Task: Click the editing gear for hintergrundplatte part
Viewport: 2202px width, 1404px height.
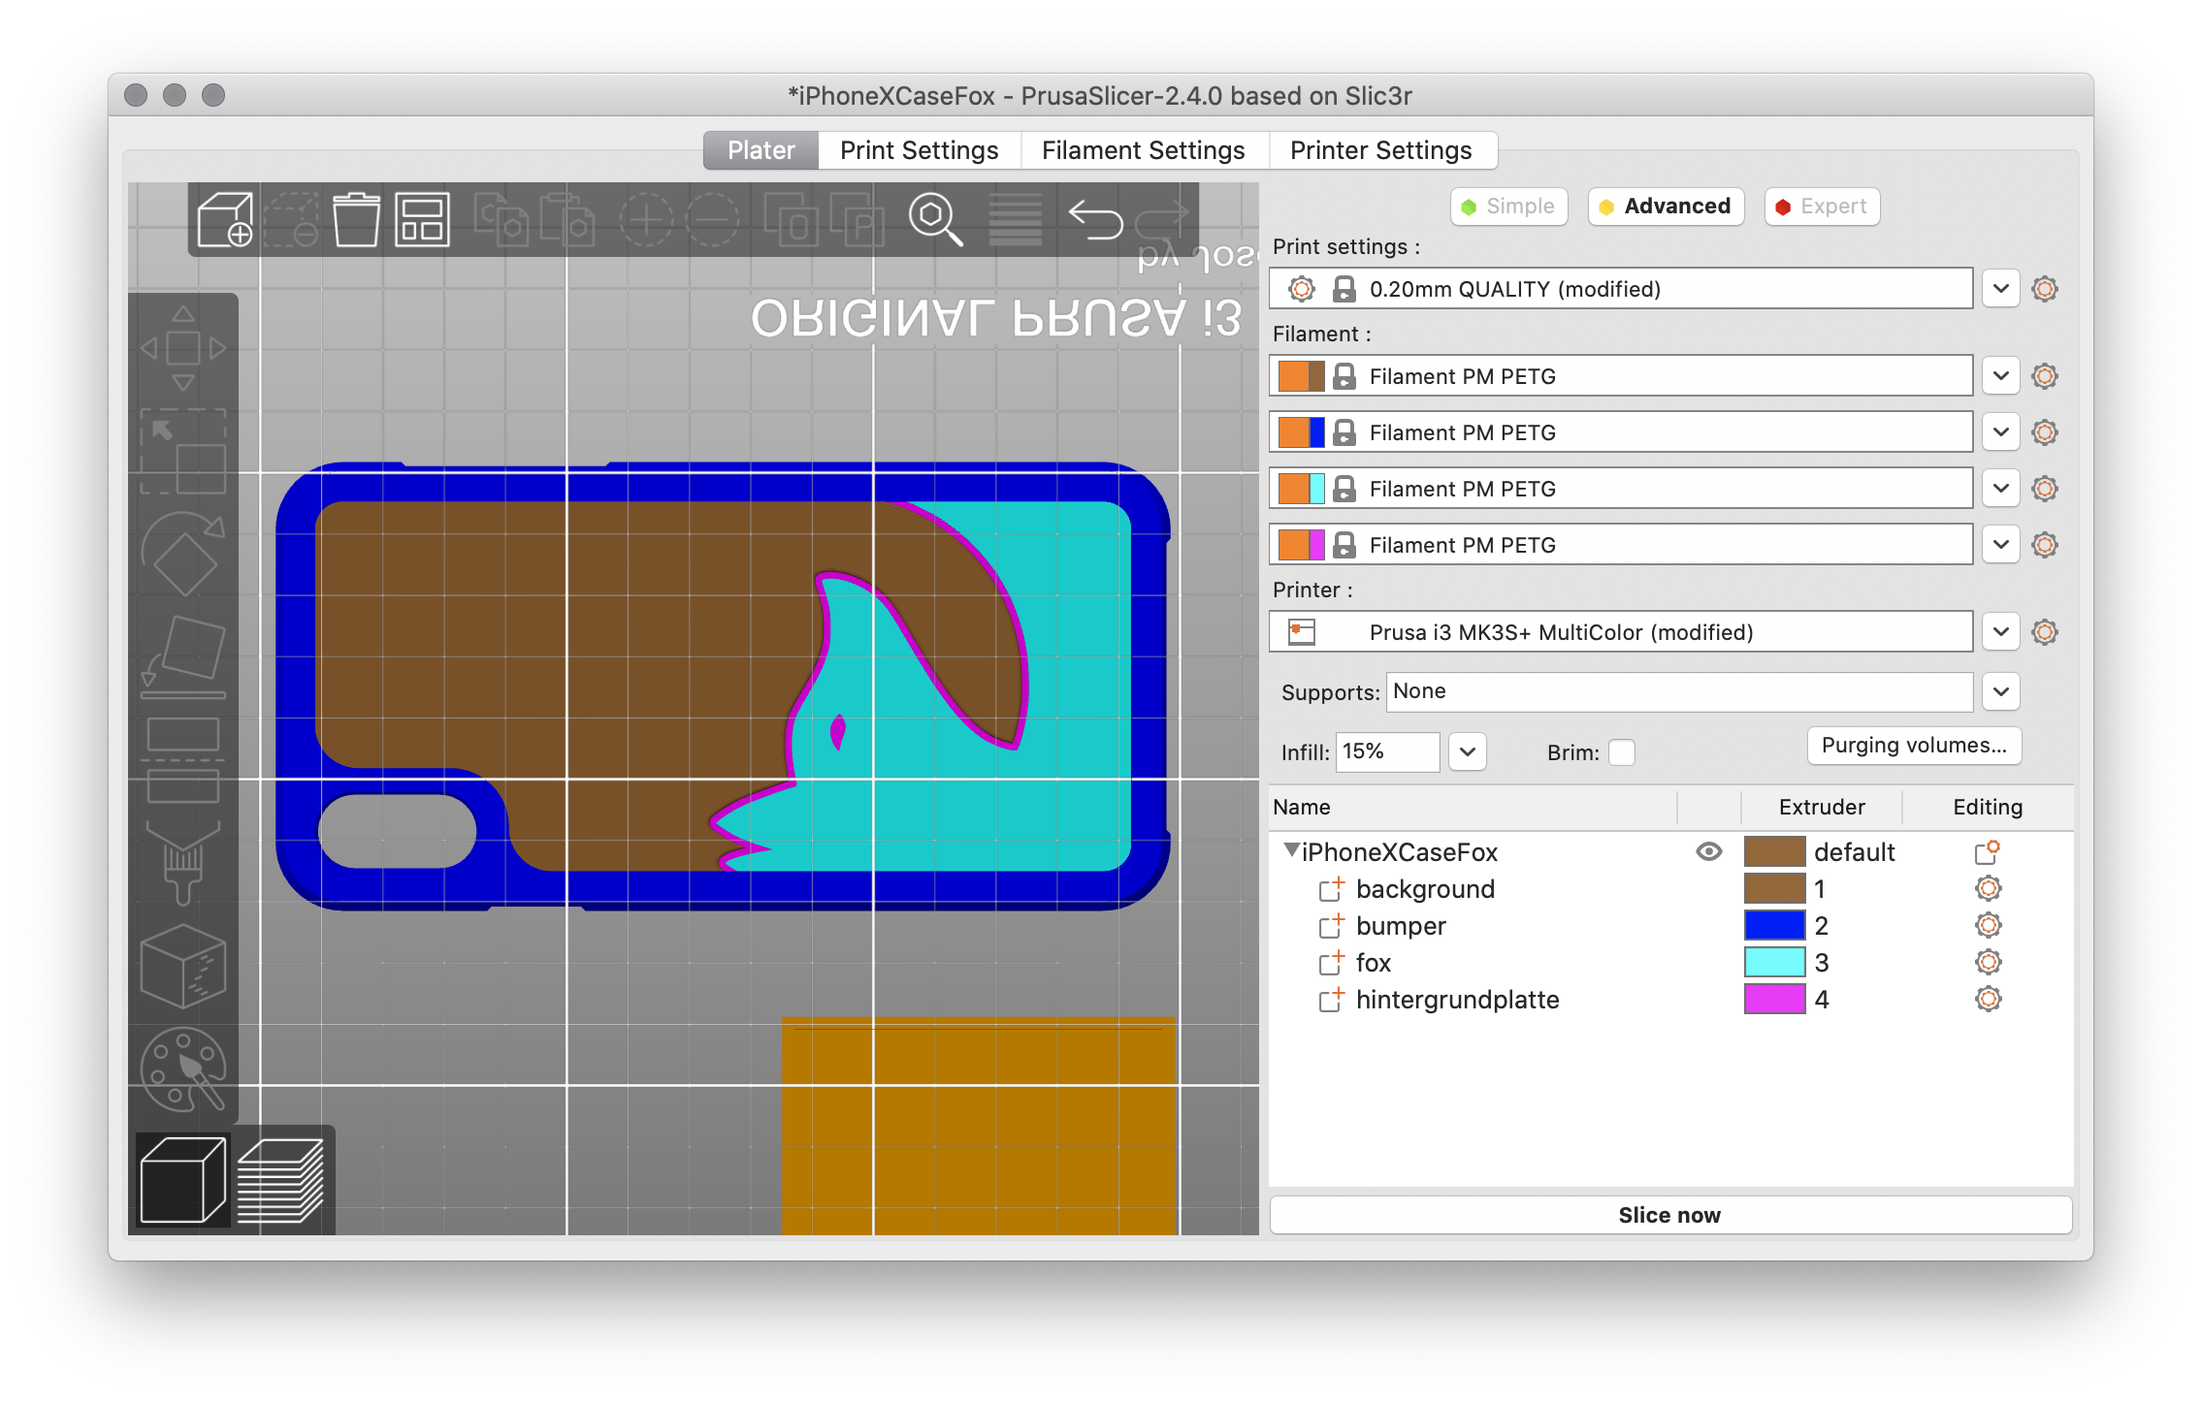Action: [x=1989, y=999]
